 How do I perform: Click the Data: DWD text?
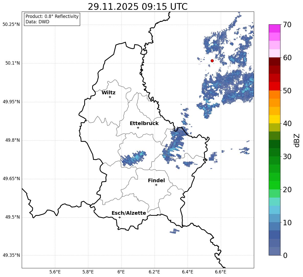pos(37,22)
